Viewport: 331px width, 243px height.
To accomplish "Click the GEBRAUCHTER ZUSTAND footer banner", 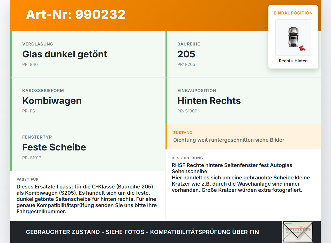I will [142, 232].
